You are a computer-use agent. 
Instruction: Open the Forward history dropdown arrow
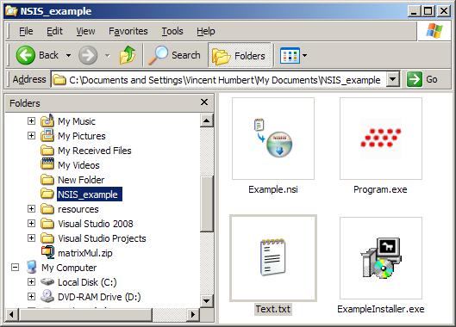click(x=107, y=55)
